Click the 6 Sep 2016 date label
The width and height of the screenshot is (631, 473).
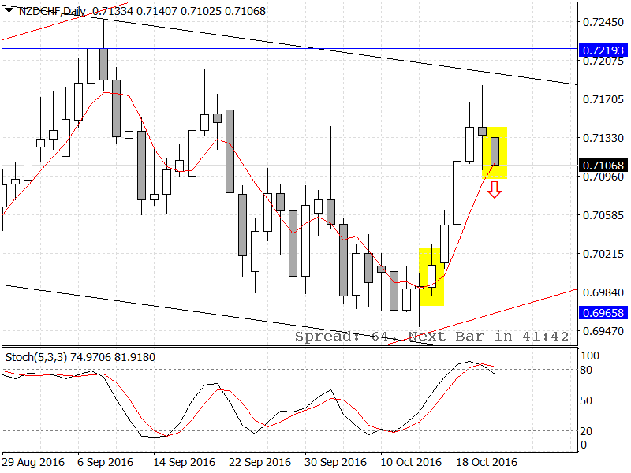point(105,462)
